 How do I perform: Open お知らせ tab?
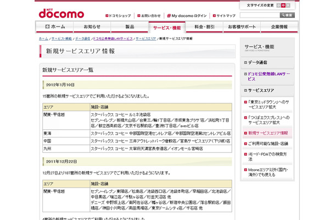(92, 27)
